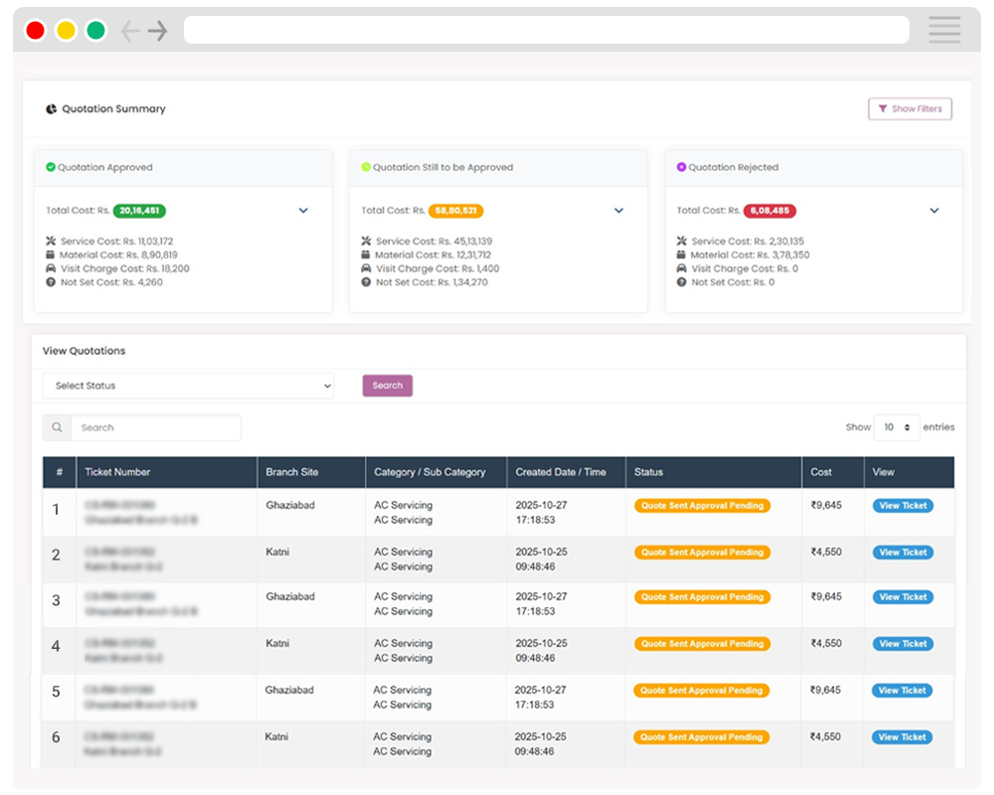Image resolution: width=994 pixels, height=795 pixels.
Task: Open the Show entries count dropdown
Action: [x=896, y=427]
